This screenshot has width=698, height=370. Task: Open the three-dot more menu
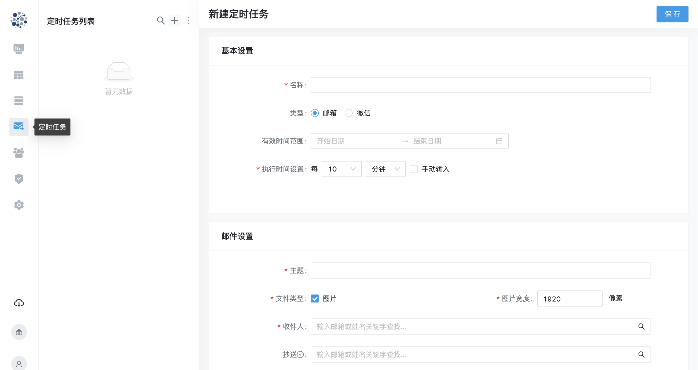click(x=189, y=20)
